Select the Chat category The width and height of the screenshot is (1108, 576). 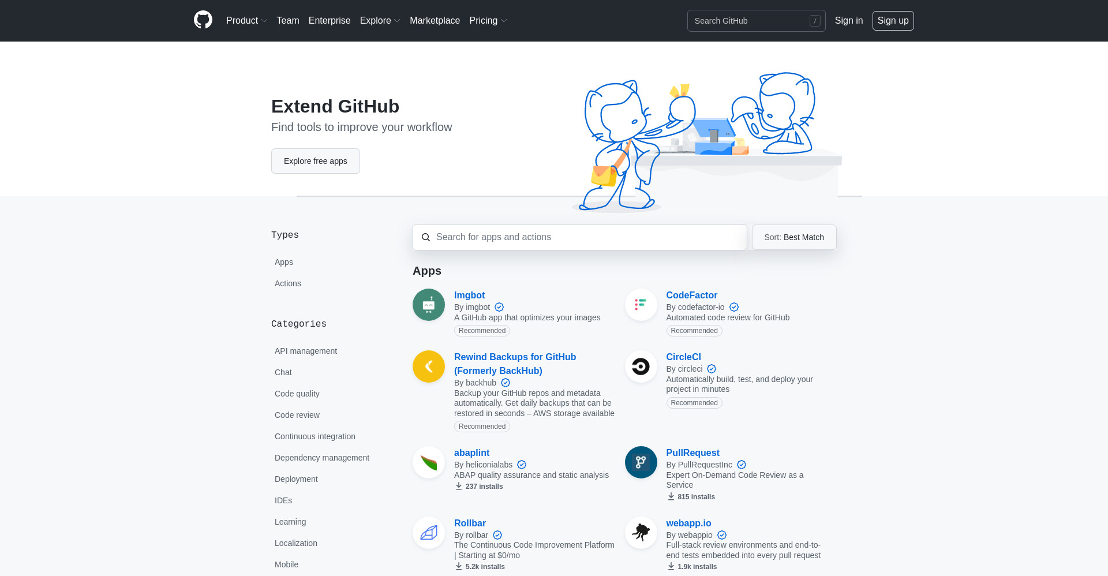click(283, 372)
